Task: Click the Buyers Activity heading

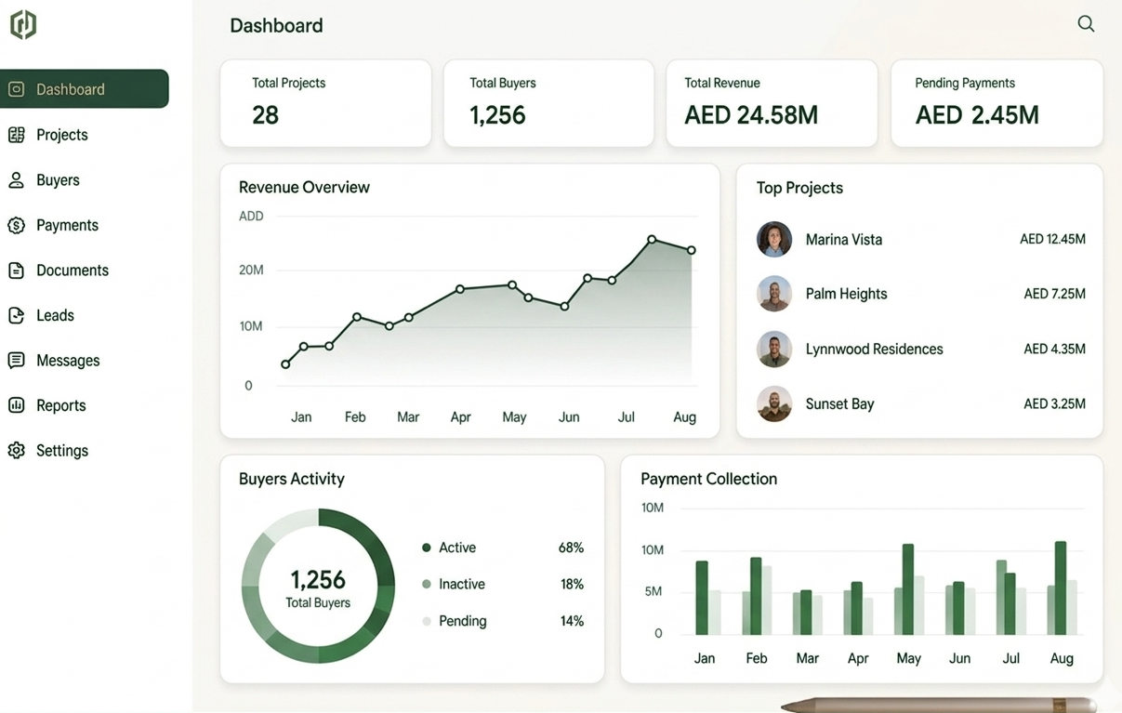Action: pyautogui.click(x=292, y=479)
